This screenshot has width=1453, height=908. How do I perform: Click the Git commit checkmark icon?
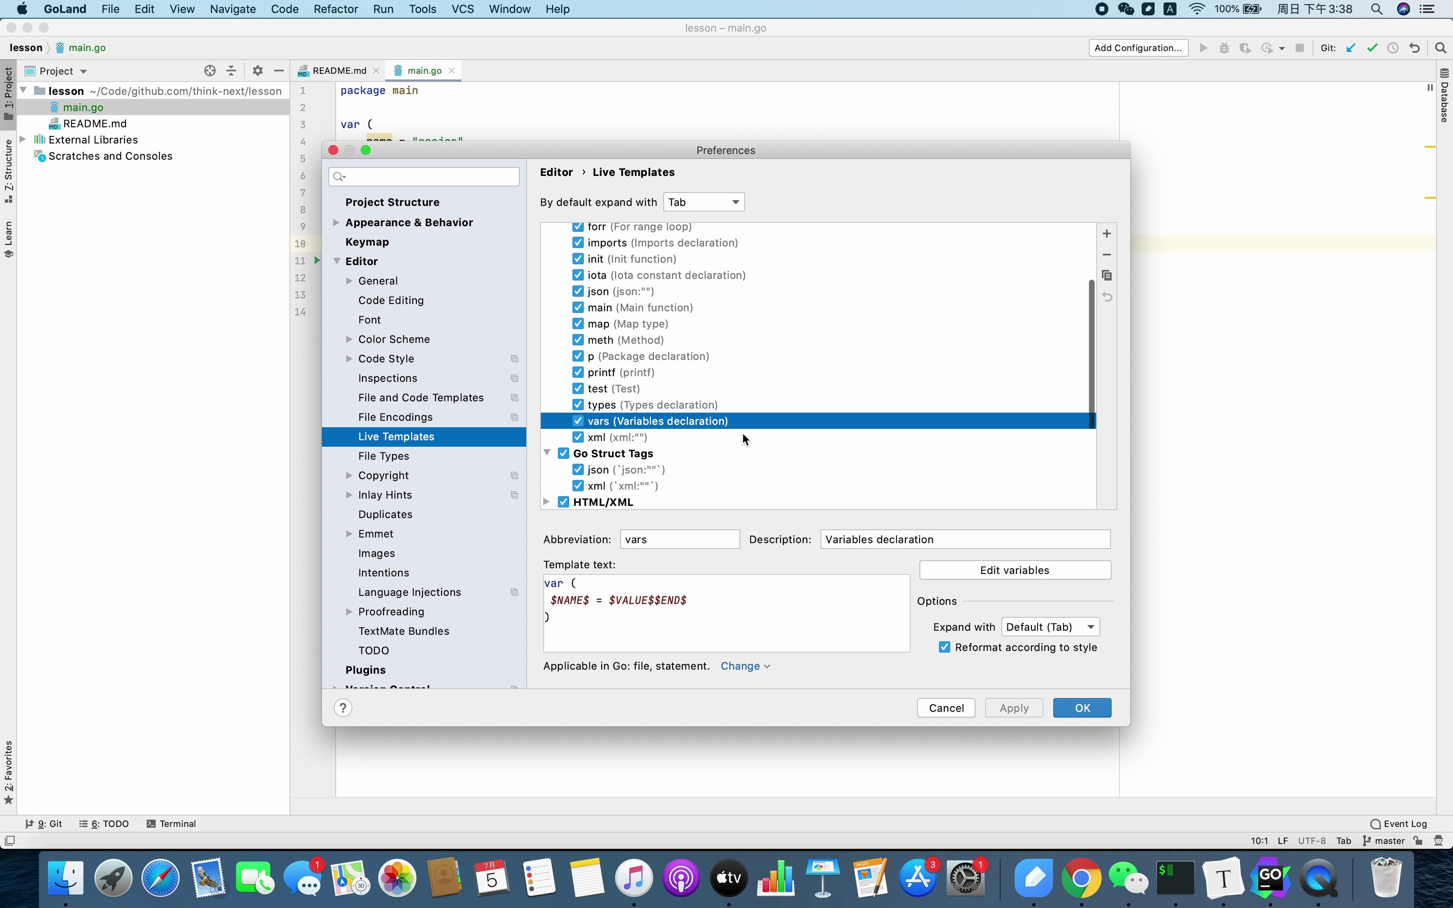(x=1372, y=48)
